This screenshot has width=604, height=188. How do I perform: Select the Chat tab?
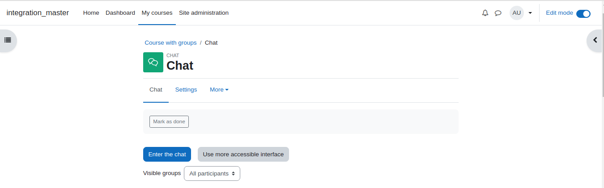[x=156, y=90]
